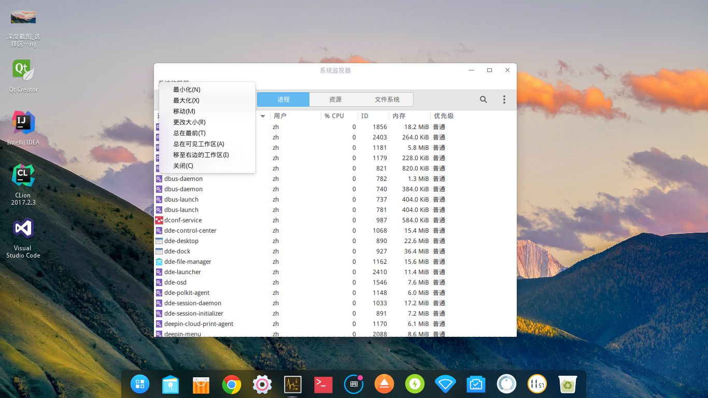The image size is (708, 398).
Task: Open the Deepin launcher from the dock
Action: click(140, 384)
